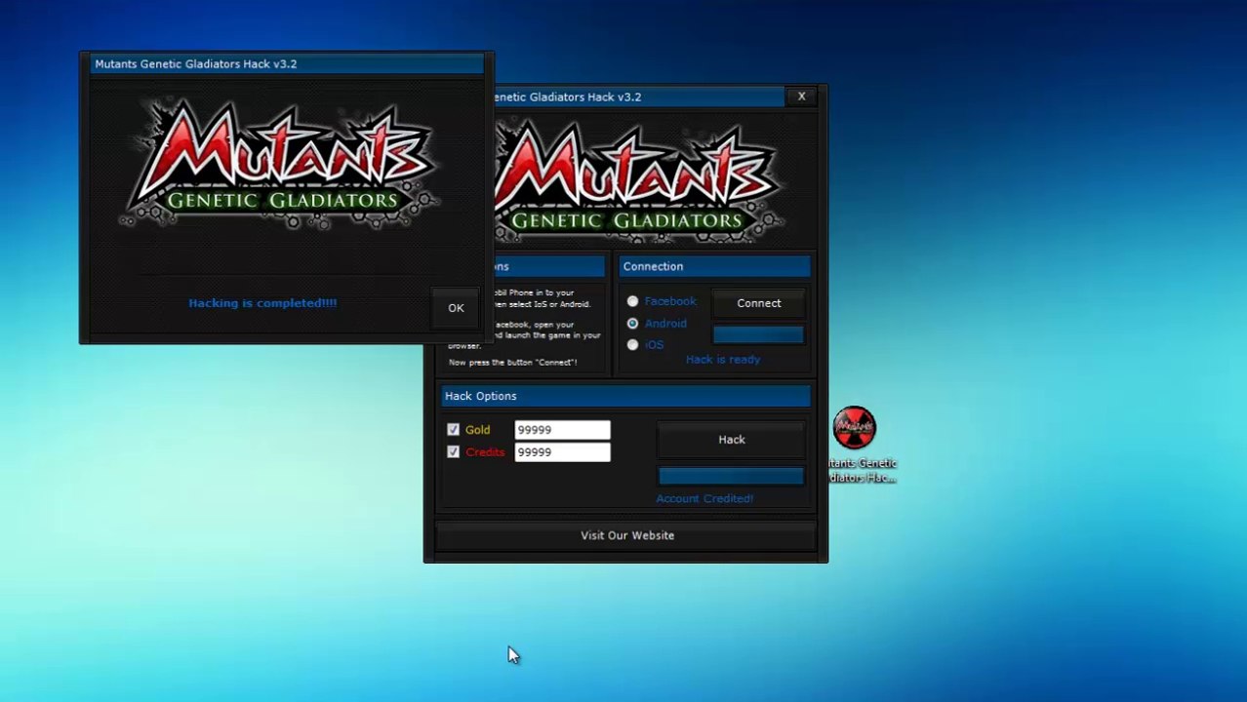1247x702 pixels.
Task: Click the "Hacking is completed!!!!" message
Action: click(x=262, y=303)
